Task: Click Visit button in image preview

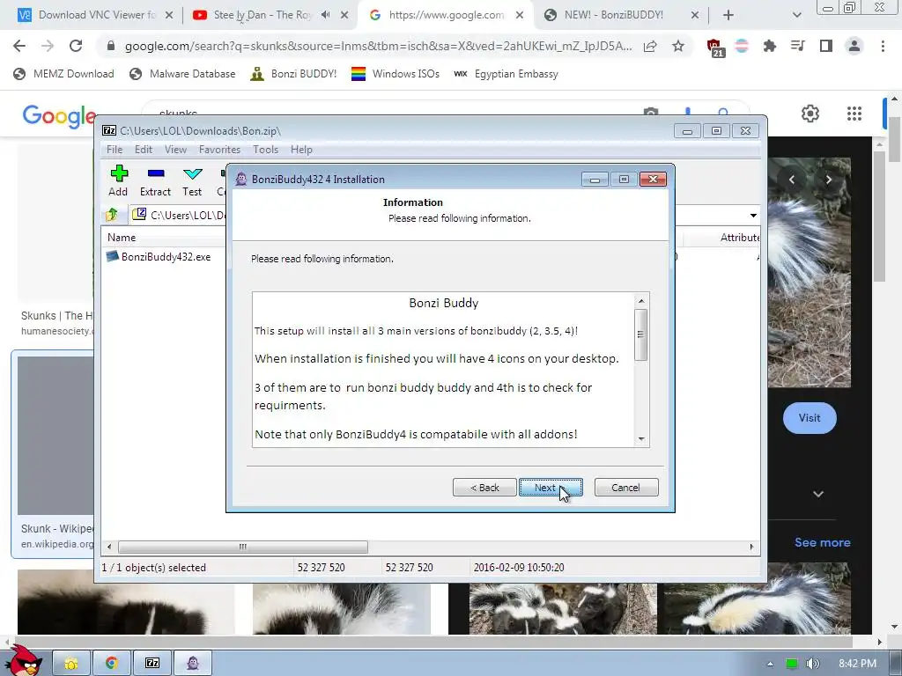Action: (x=810, y=418)
